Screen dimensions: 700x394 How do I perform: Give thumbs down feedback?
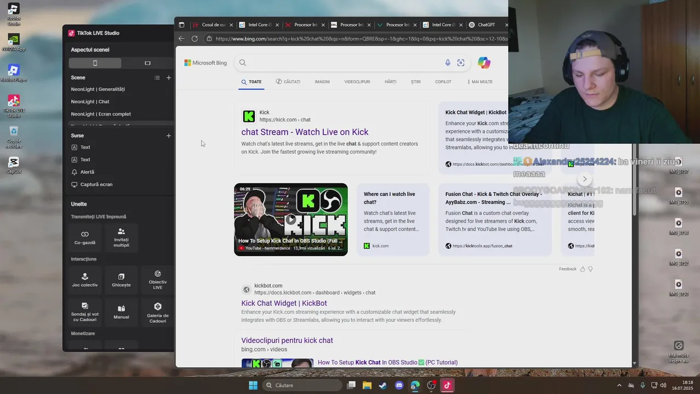coord(590,269)
